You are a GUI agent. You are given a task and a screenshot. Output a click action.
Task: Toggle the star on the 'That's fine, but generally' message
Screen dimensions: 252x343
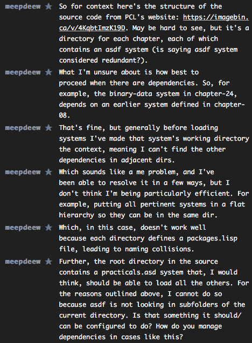[x=48, y=128]
